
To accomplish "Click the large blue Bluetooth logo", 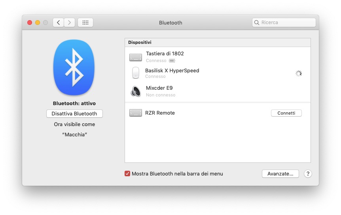I will (74, 67).
